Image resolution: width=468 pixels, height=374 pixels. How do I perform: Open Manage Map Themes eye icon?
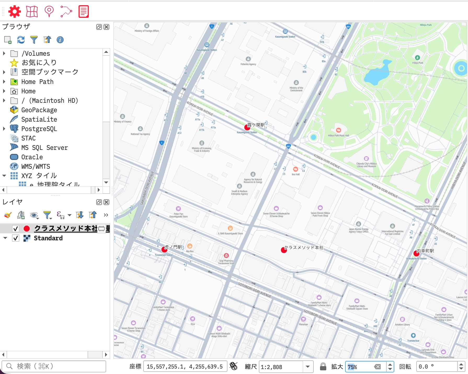tap(34, 215)
